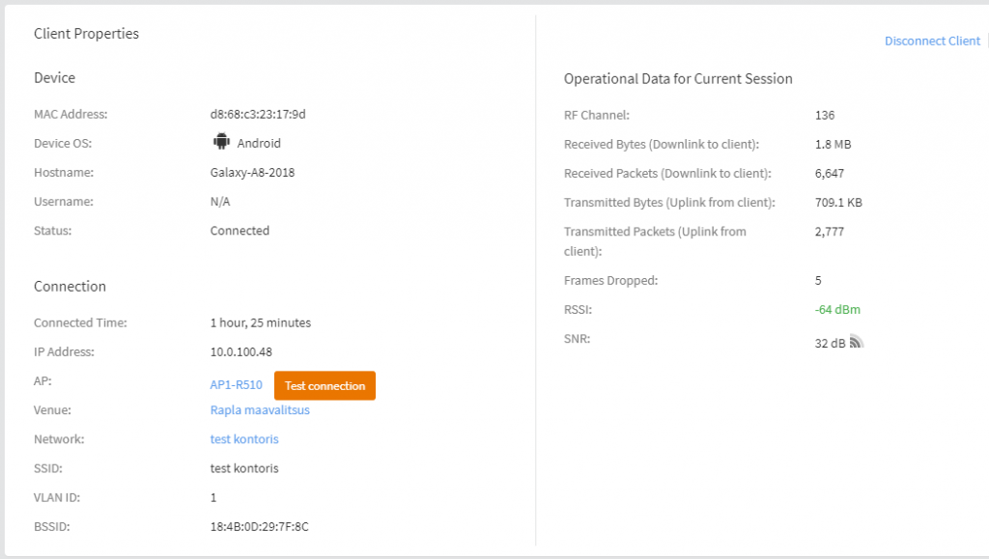Click the Client Properties heading
This screenshot has height=559, width=989.
pyautogui.click(x=86, y=34)
